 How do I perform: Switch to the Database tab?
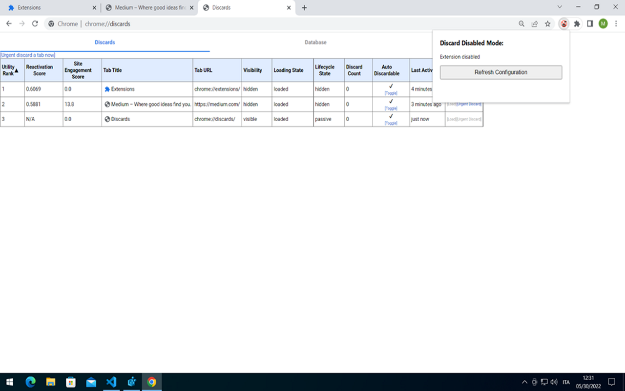pyautogui.click(x=315, y=43)
